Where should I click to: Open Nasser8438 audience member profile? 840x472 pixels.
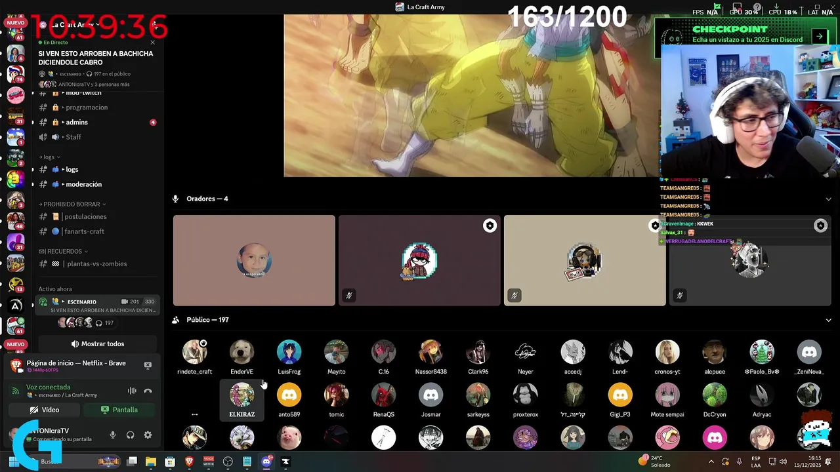tap(430, 357)
